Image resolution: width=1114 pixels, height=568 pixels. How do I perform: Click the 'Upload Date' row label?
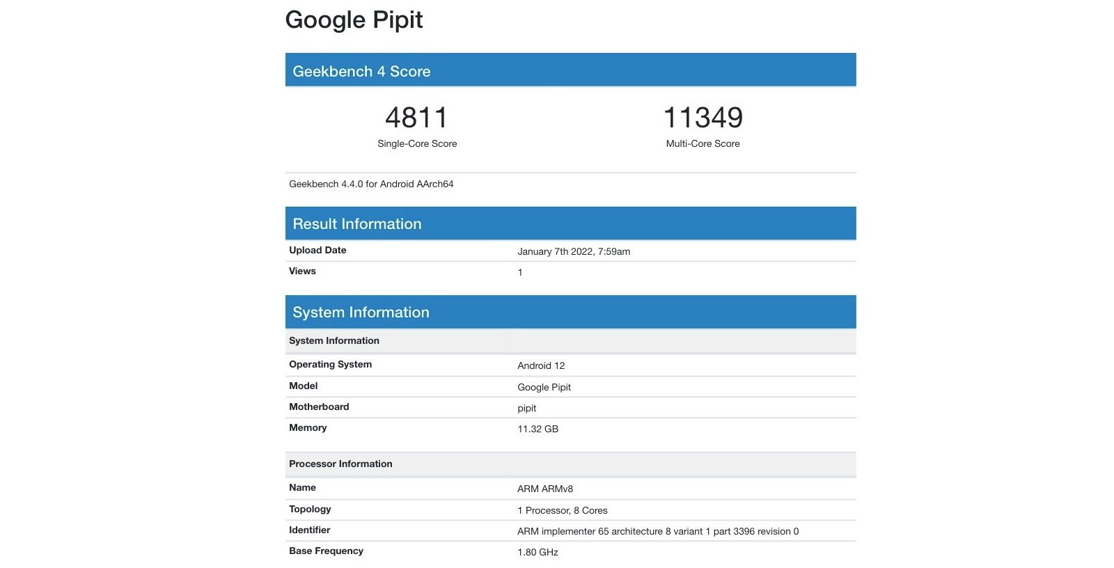point(317,250)
